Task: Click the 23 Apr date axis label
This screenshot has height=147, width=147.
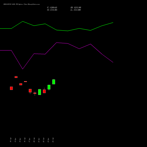Action: coord(48,140)
